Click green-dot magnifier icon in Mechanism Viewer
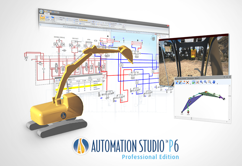 pos(194,82)
